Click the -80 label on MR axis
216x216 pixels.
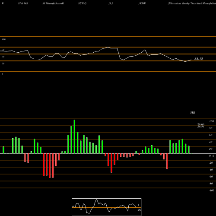211,184
